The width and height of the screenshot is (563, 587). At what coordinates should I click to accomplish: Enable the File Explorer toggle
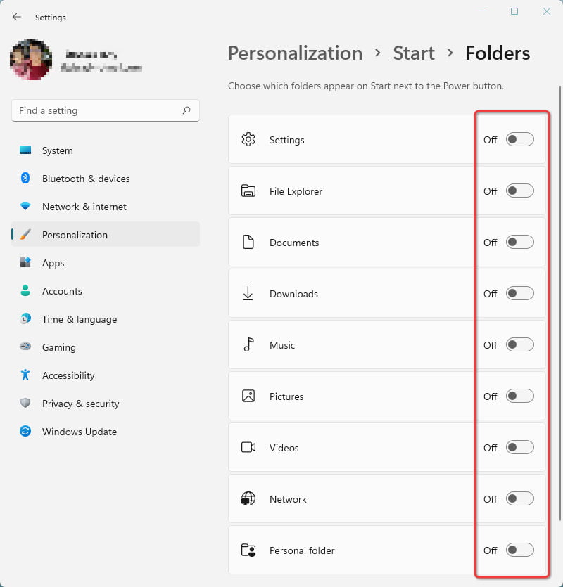click(519, 191)
